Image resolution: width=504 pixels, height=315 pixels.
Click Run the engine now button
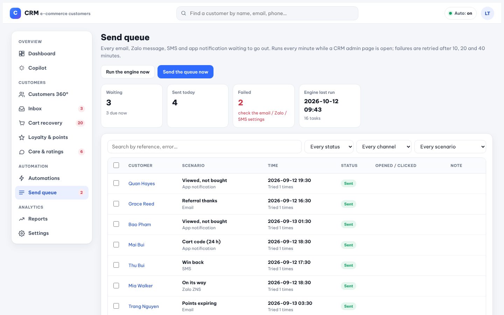[128, 72]
